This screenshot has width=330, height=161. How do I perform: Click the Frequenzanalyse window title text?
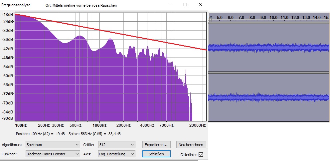point(16,5)
